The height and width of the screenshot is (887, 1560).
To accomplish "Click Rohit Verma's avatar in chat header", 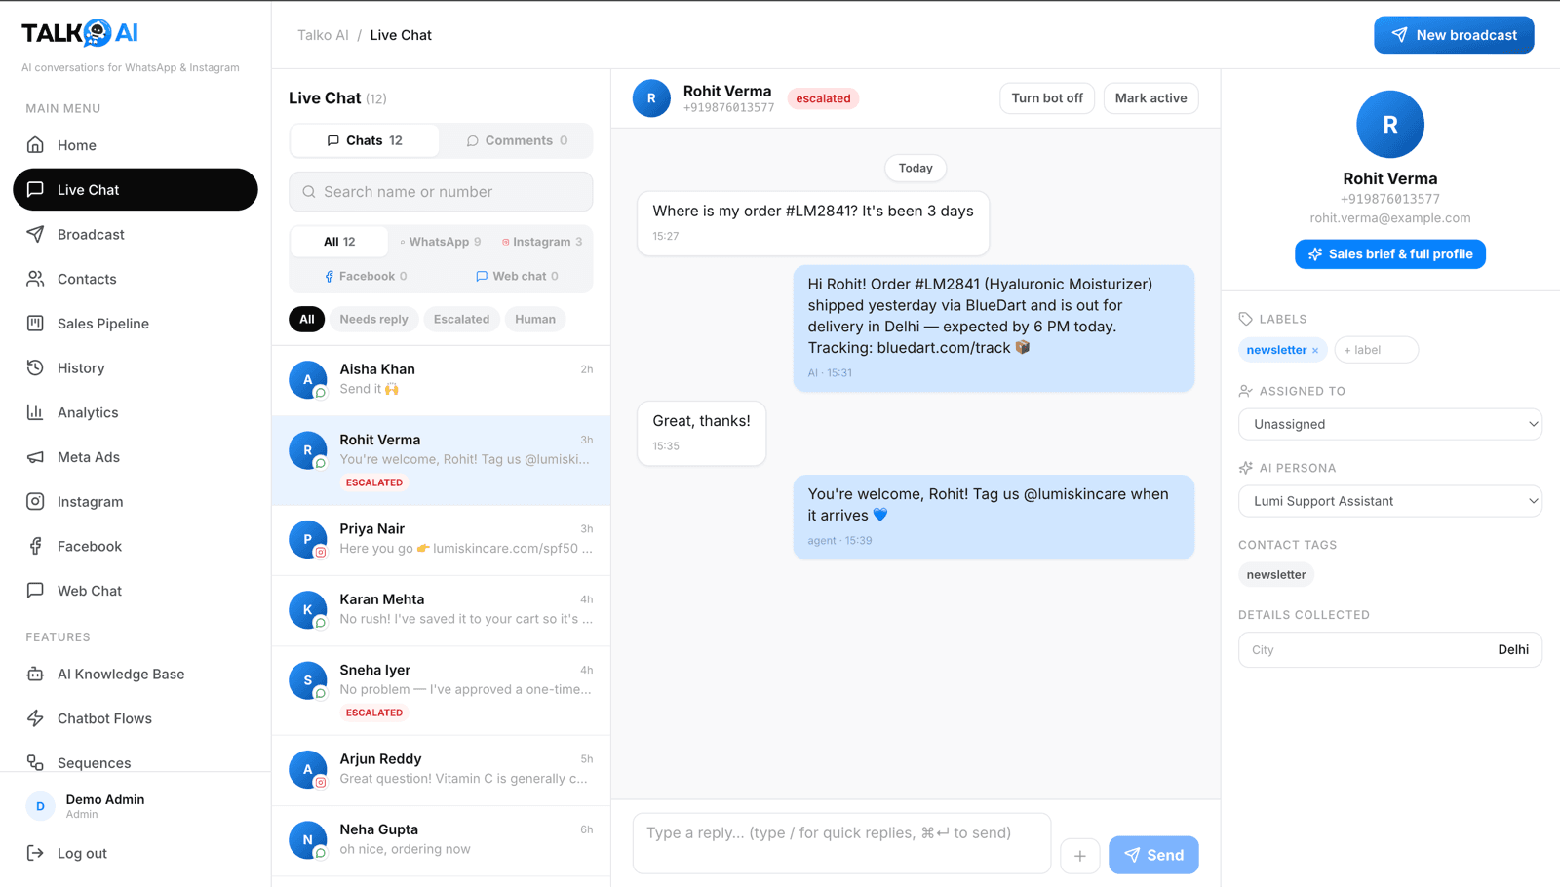I will click(x=651, y=98).
